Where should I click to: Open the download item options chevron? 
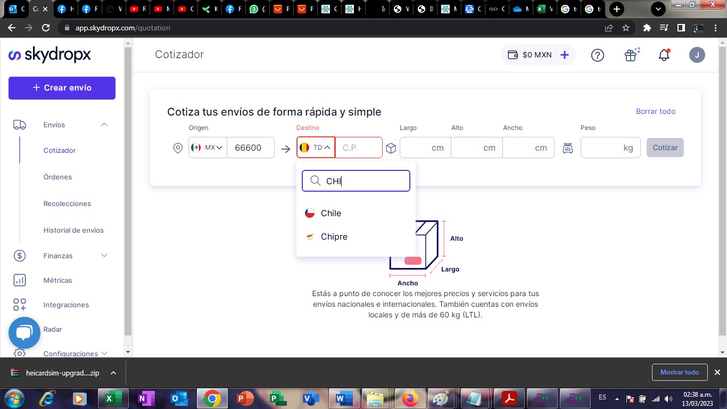(113, 373)
